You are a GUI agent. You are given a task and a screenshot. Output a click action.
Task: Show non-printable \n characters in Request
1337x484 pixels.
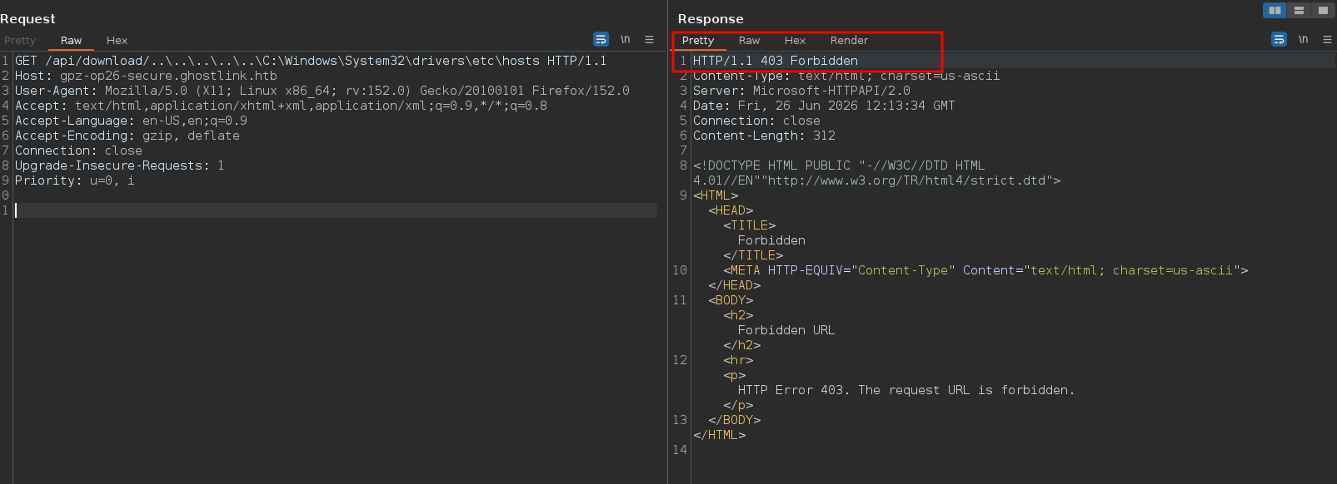point(625,39)
